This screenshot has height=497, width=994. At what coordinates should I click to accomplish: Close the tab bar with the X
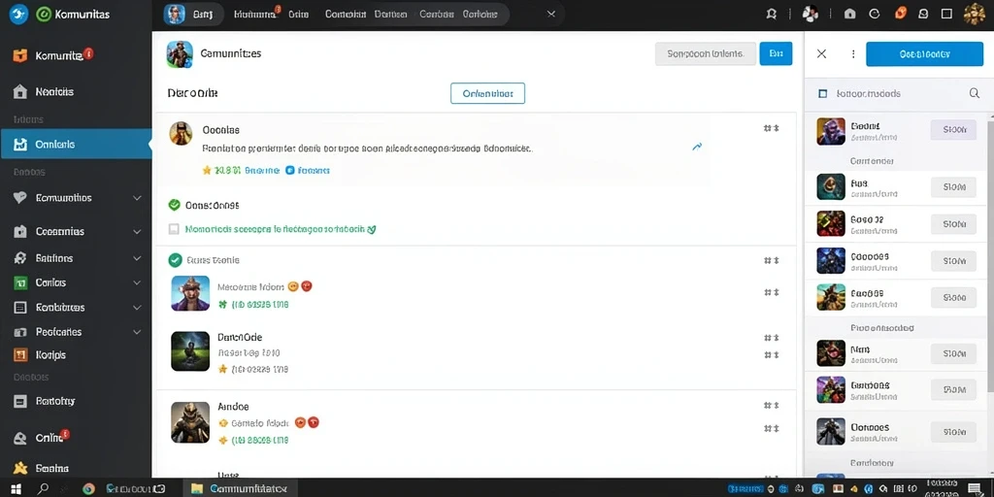click(551, 14)
